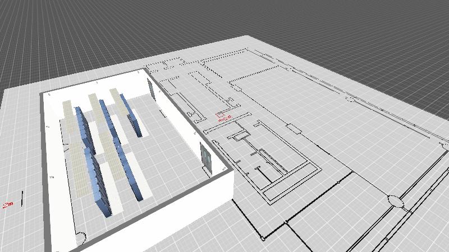Select the oval shape on the floor plan
The image size is (449, 252).
pos(395,200)
